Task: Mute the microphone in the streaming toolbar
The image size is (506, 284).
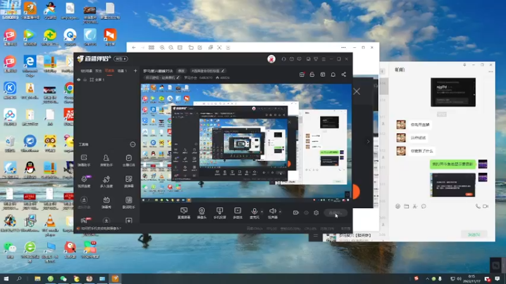Action: pyautogui.click(x=254, y=213)
